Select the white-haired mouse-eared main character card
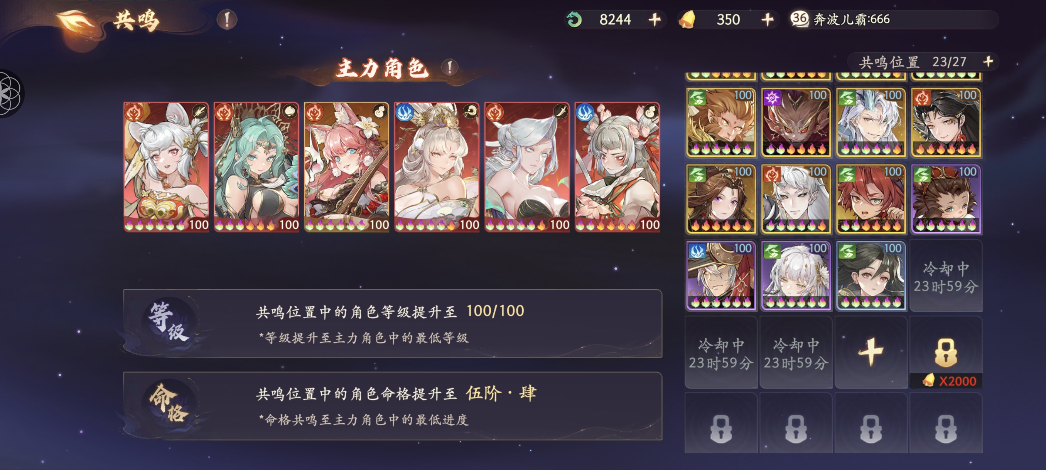This screenshot has width=1046, height=470. (x=166, y=167)
